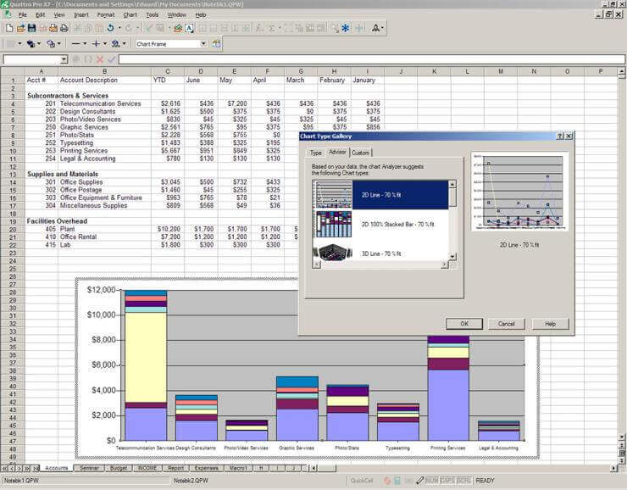Toggle the CAPS indicator in the status bar

[x=447, y=481]
